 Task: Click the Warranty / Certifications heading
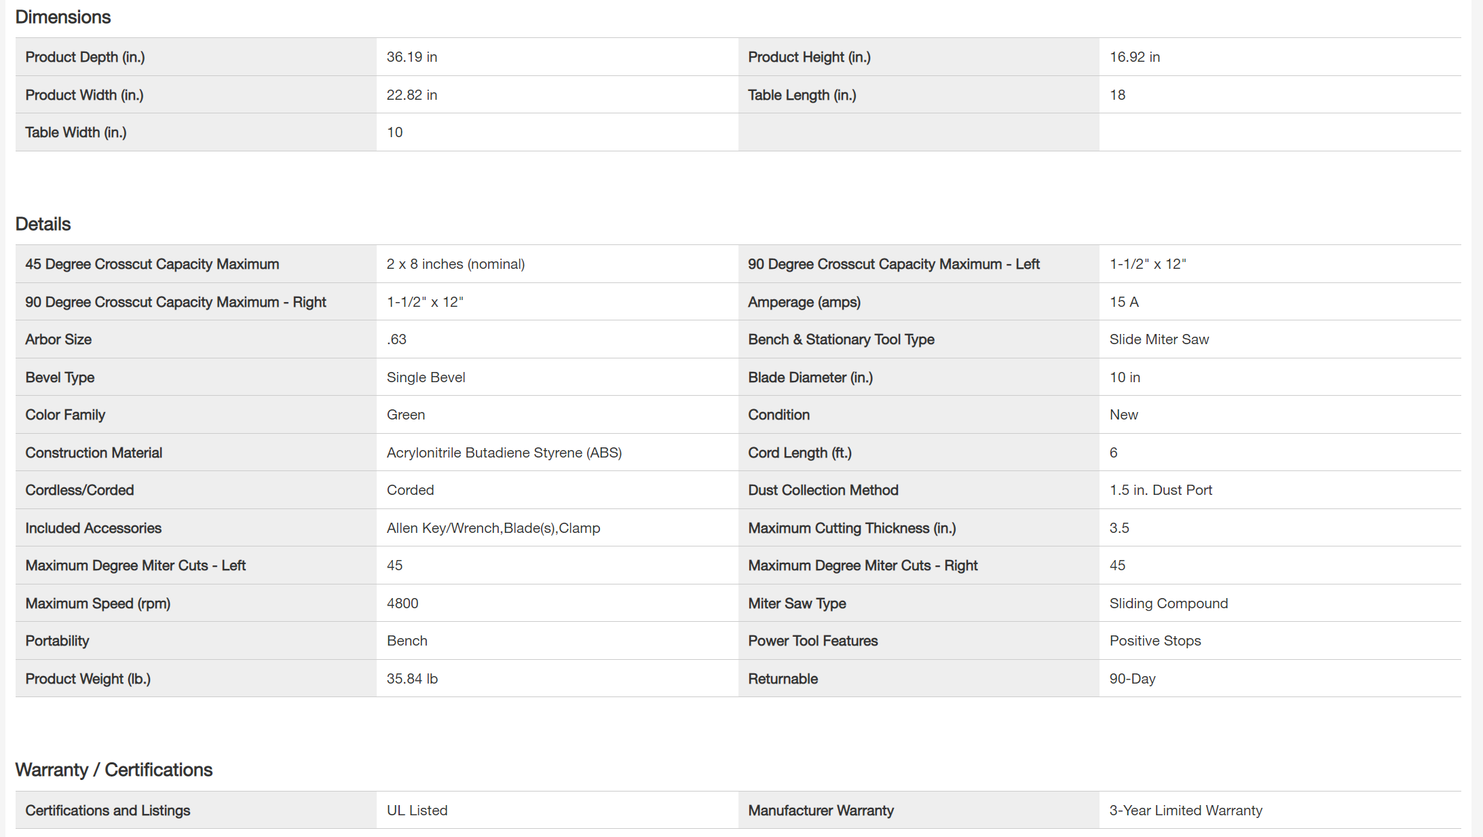pos(114,770)
